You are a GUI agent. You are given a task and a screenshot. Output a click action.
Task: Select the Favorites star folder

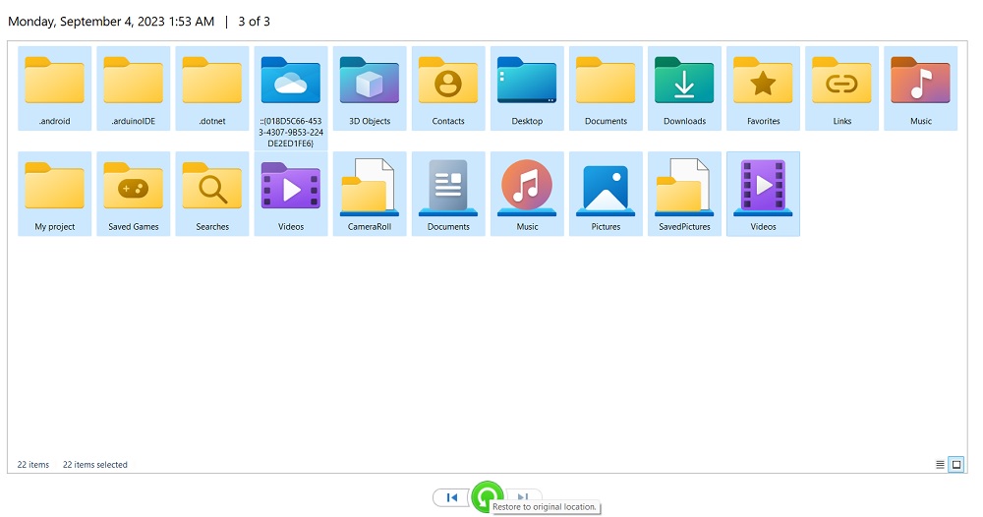click(x=763, y=88)
